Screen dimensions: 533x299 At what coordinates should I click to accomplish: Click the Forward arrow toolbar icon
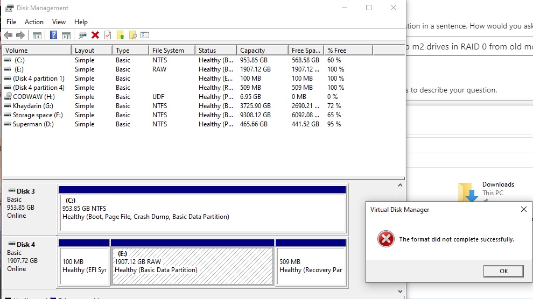click(20, 35)
